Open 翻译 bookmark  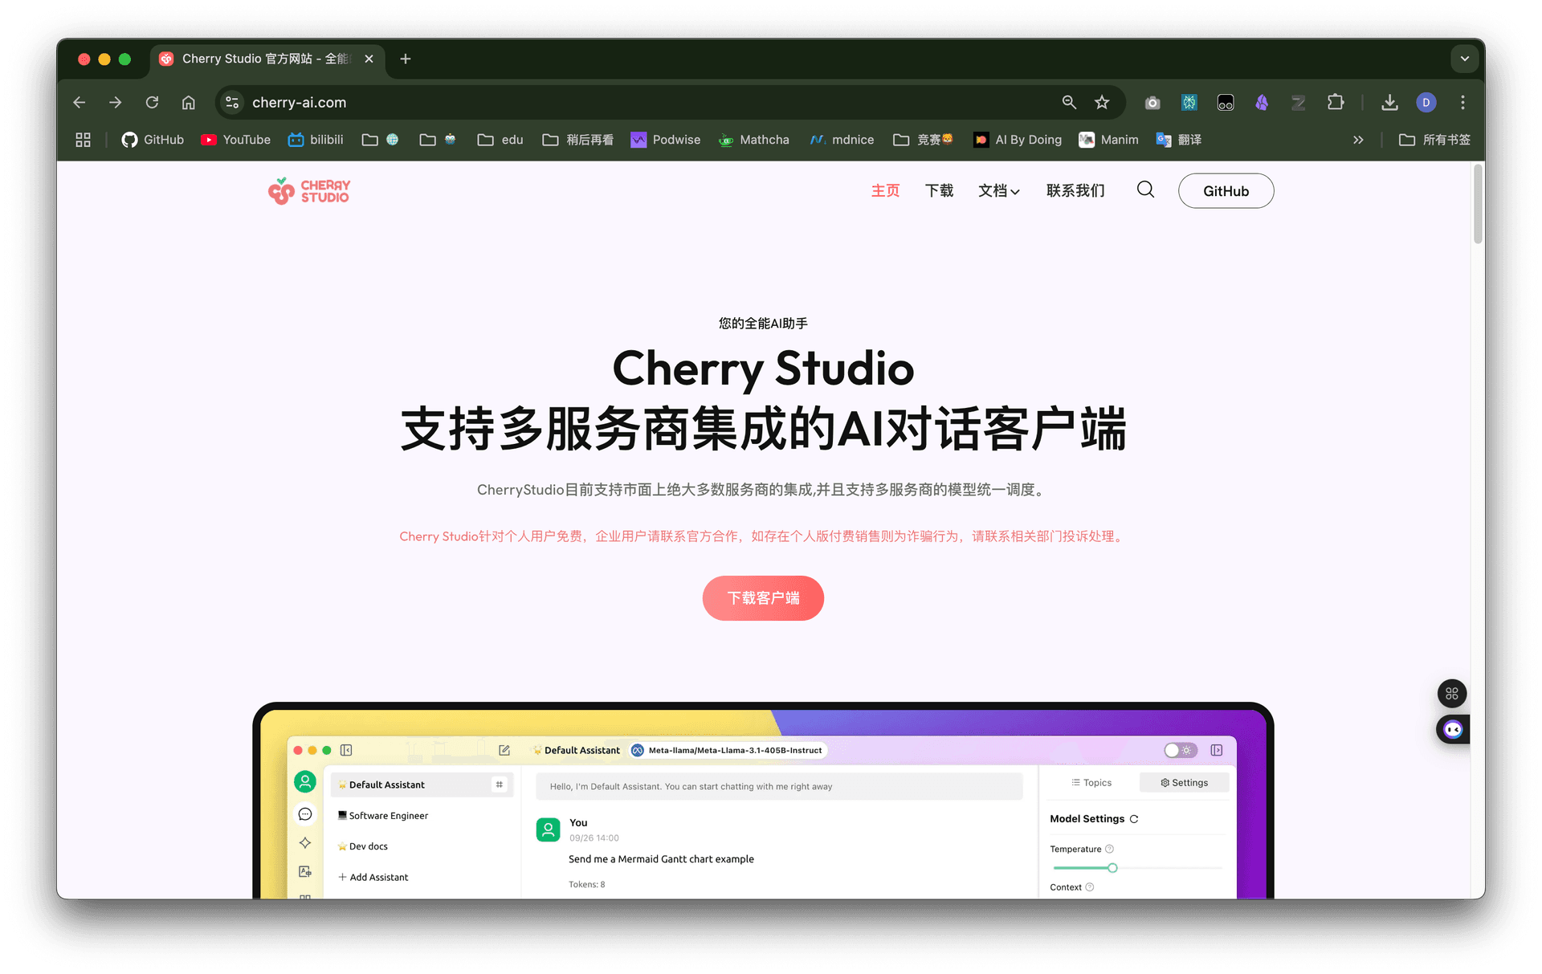click(x=1179, y=140)
